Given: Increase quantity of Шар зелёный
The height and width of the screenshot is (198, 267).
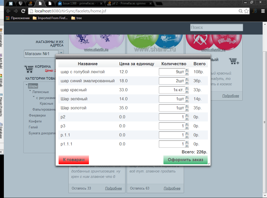Looking at the screenshot, I should (x=187, y=97).
